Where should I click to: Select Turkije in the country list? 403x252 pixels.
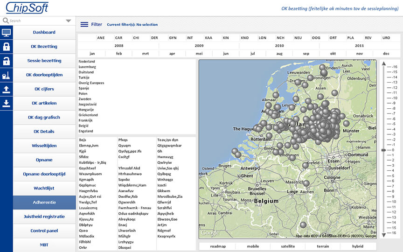(84, 77)
